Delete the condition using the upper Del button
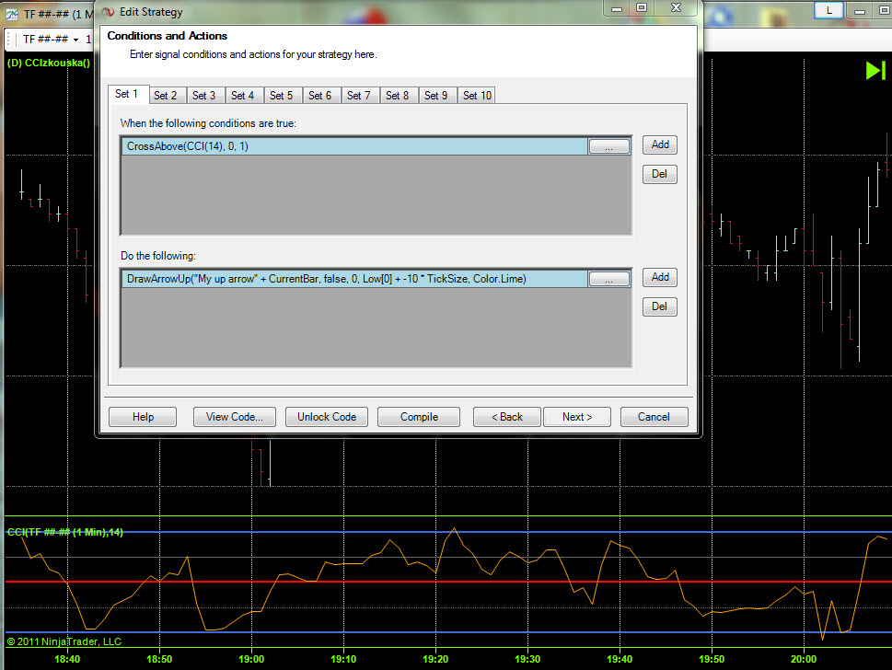The image size is (892, 670). pos(660,174)
